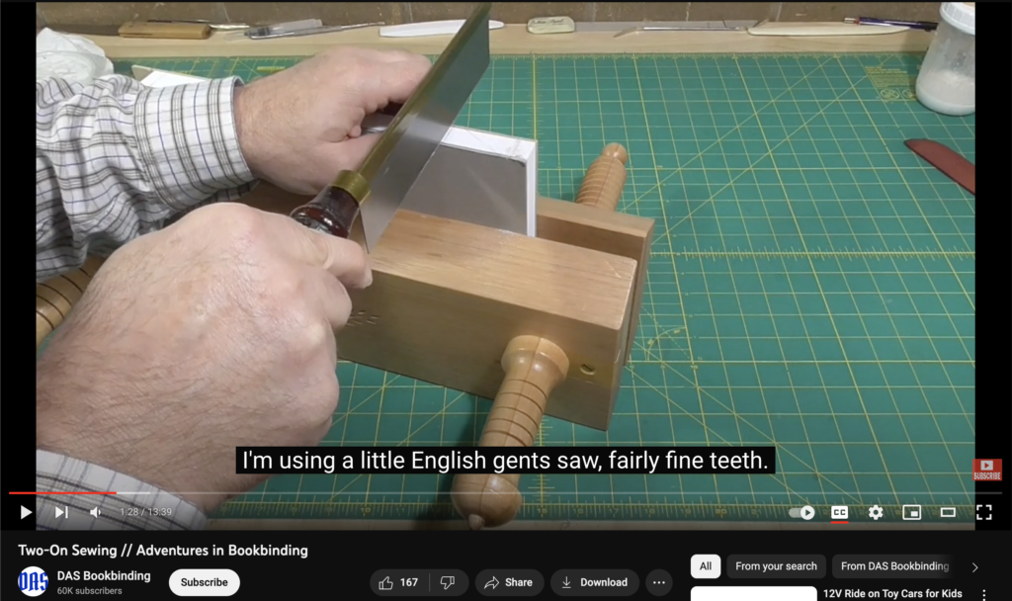Open the more actions ellipsis menu

[x=659, y=583]
